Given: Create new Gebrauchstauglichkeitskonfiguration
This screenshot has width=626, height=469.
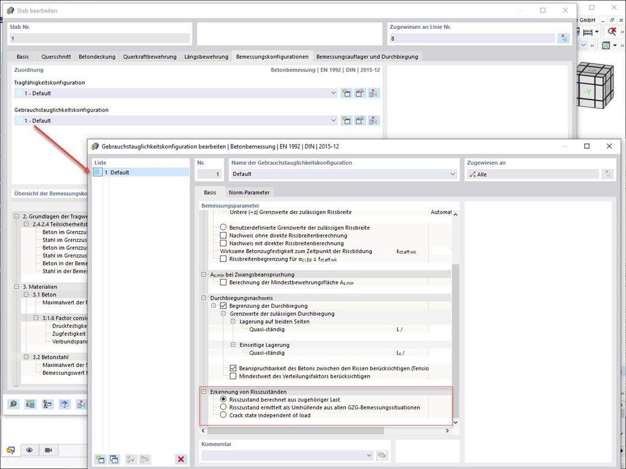Looking at the screenshot, I should [x=346, y=120].
